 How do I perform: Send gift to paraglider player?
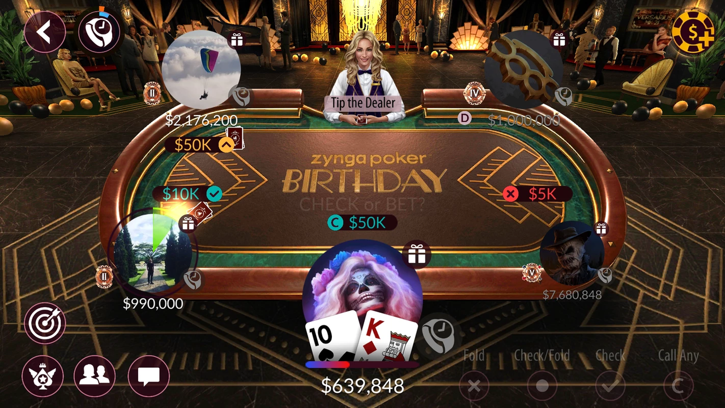(236, 40)
